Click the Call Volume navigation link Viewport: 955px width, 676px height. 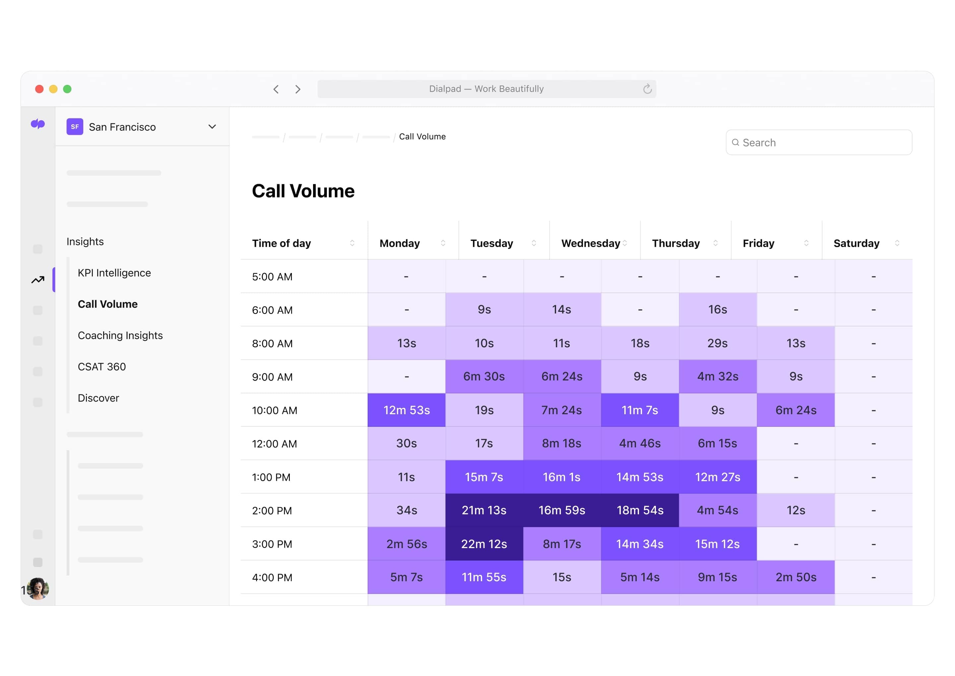pyautogui.click(x=108, y=303)
